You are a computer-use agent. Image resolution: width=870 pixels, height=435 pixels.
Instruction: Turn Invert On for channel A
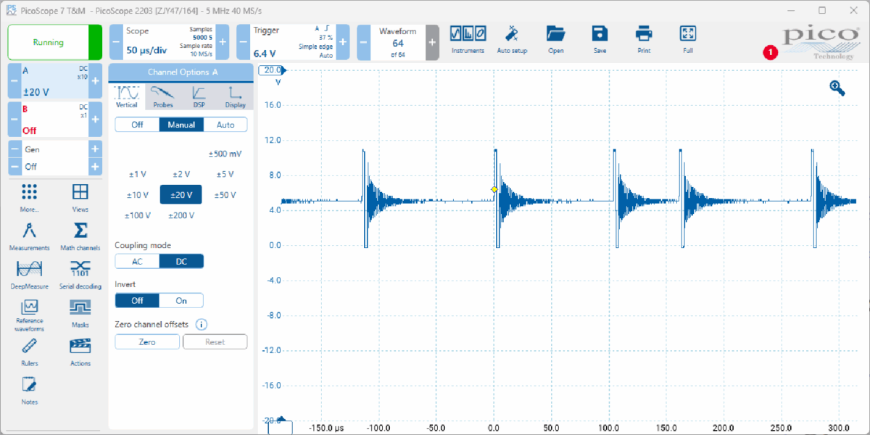point(181,300)
